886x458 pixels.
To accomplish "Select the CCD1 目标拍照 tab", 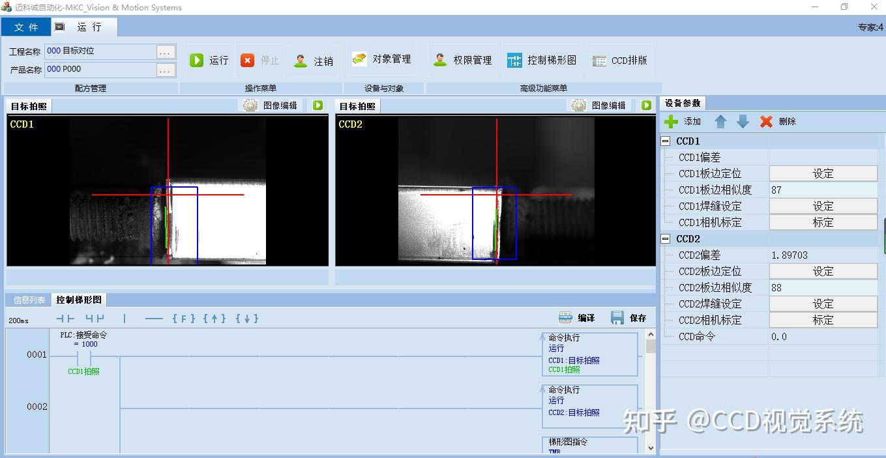I will point(29,106).
